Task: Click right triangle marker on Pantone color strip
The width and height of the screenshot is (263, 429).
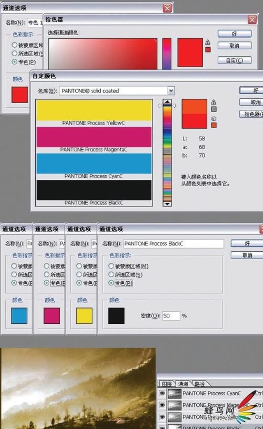Action: 174,106
